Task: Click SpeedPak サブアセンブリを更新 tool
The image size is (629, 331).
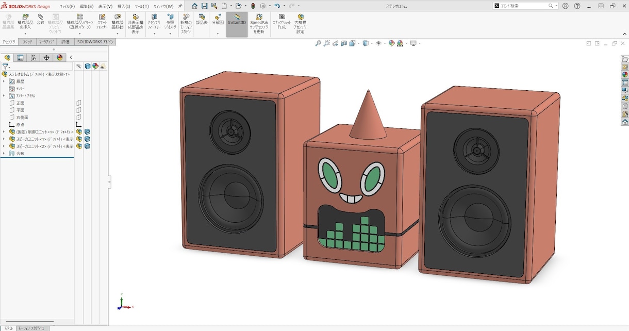Action: tap(260, 24)
